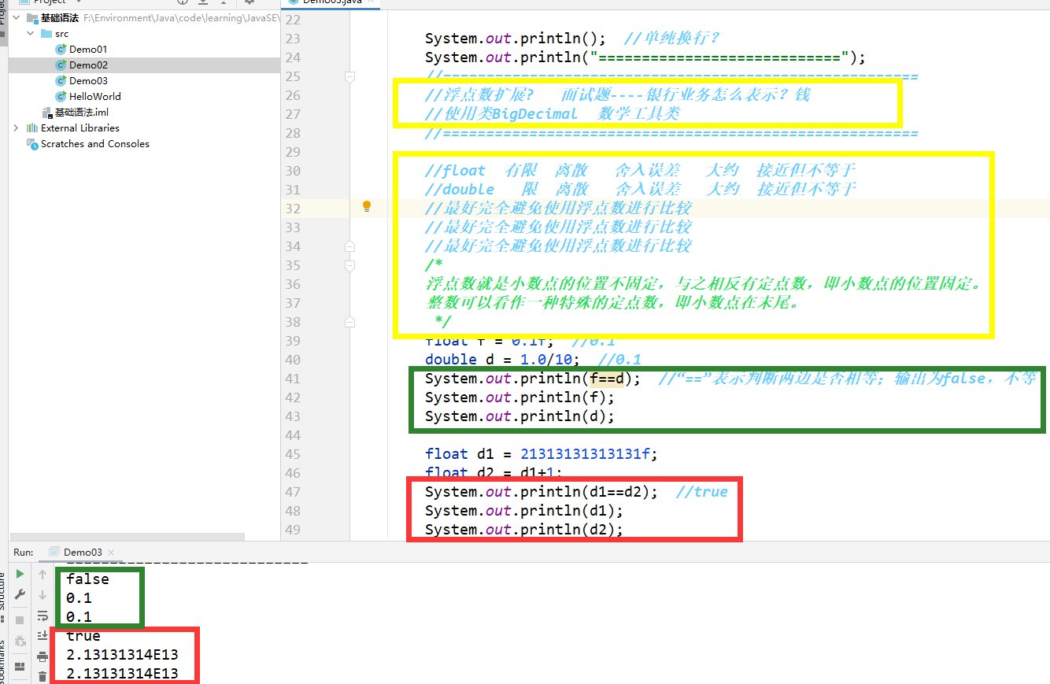The image size is (1050, 684).
Task: Toggle scroll to end of console
Action: click(x=43, y=634)
